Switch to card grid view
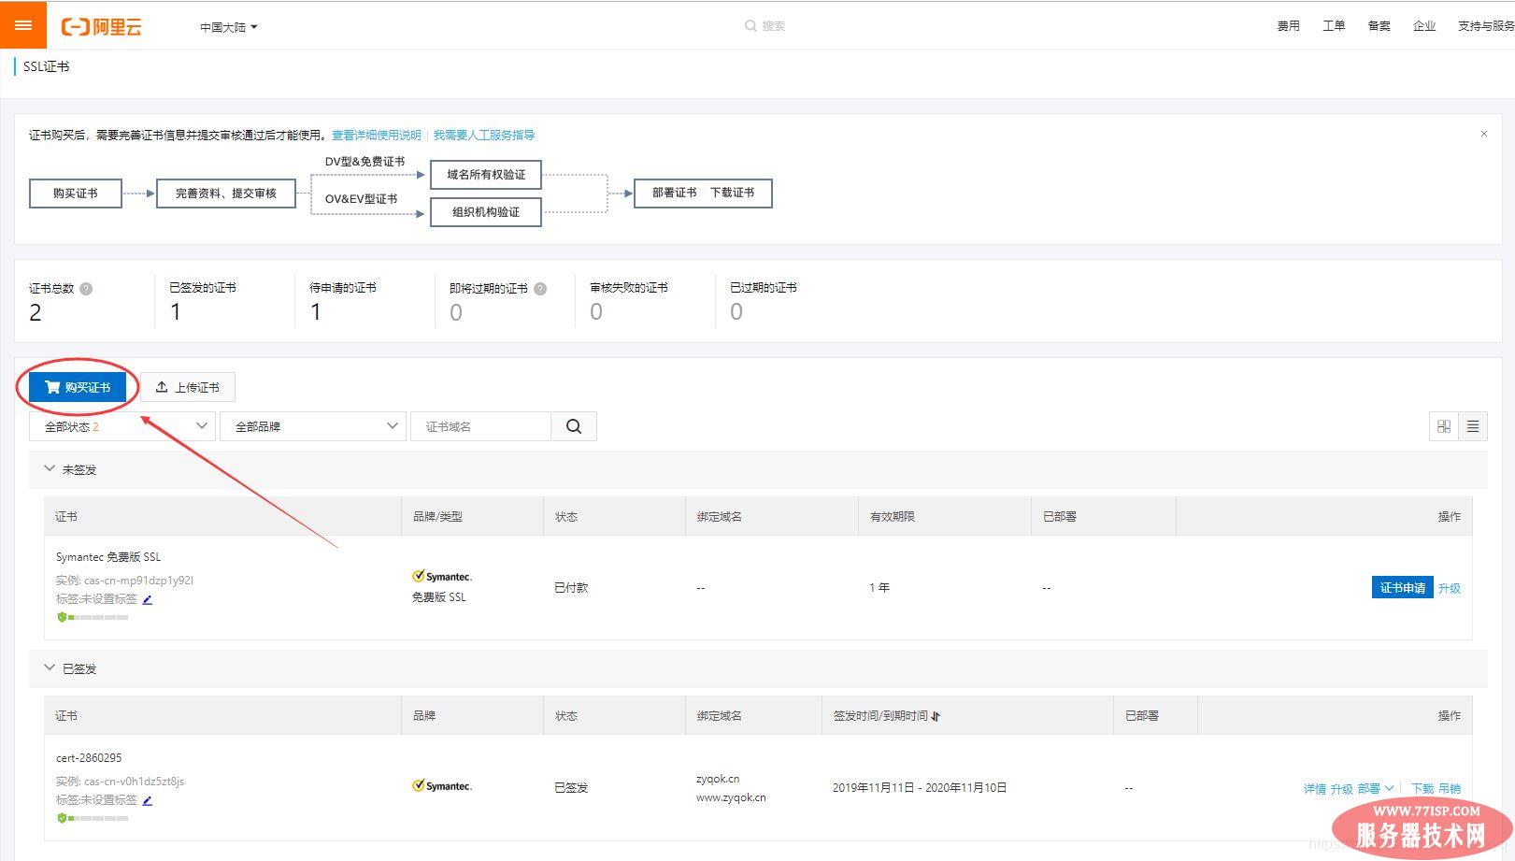 point(1444,426)
